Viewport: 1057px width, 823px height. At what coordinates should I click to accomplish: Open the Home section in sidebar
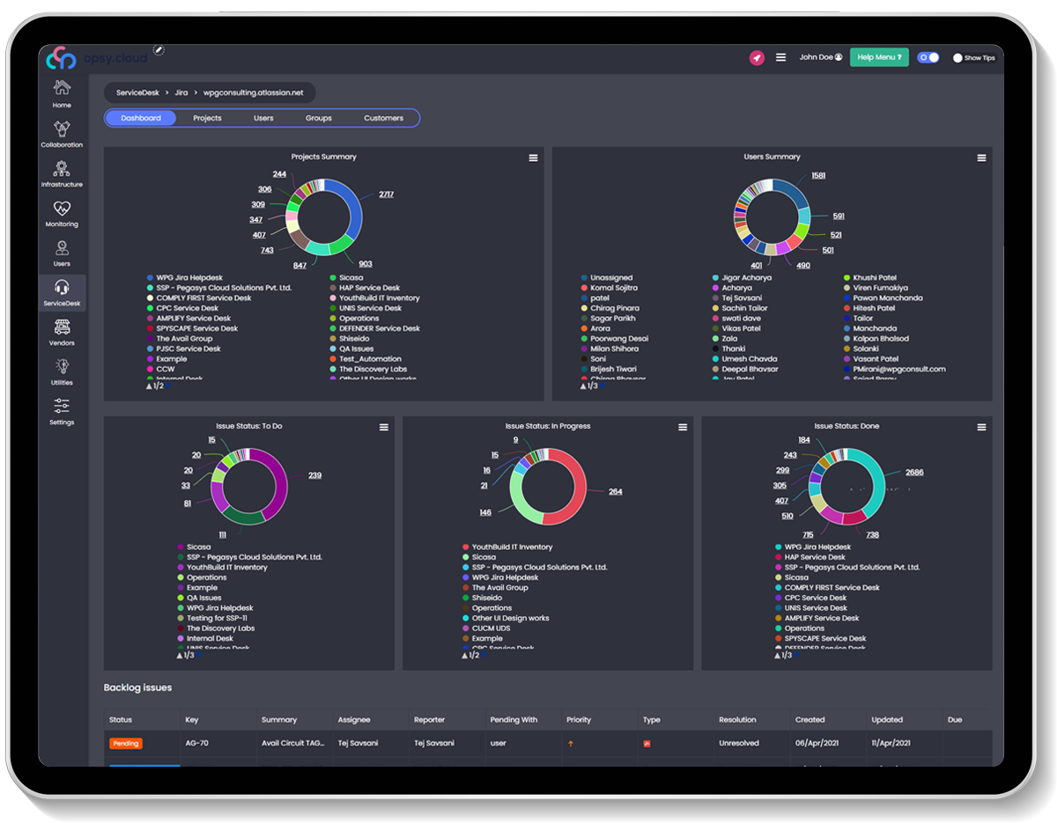pos(62,92)
